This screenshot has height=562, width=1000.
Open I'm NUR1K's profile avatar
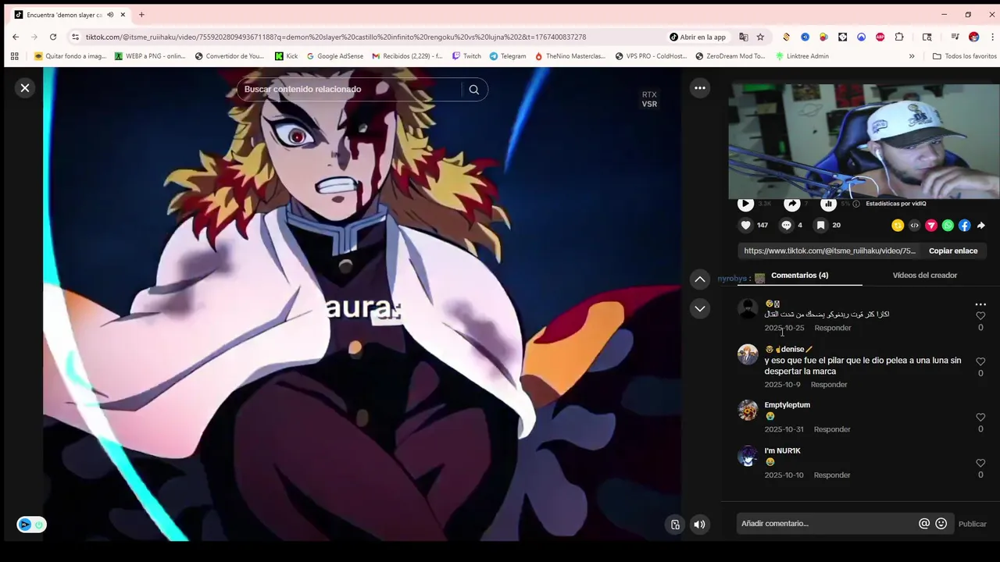tap(748, 456)
